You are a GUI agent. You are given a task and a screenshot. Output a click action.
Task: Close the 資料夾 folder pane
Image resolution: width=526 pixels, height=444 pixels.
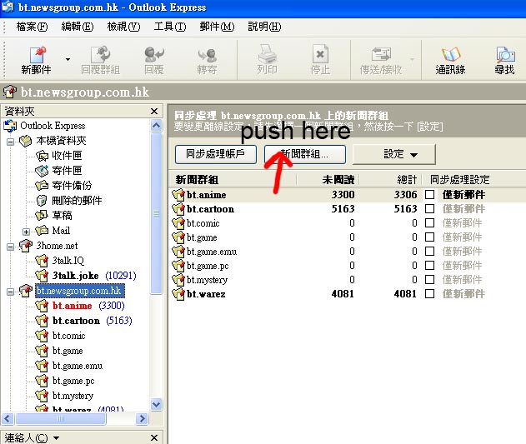pyautogui.click(x=154, y=112)
